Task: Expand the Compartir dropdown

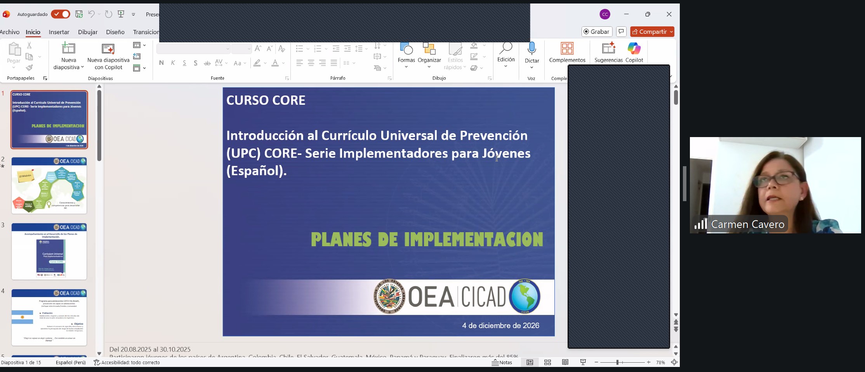Action: coord(671,32)
